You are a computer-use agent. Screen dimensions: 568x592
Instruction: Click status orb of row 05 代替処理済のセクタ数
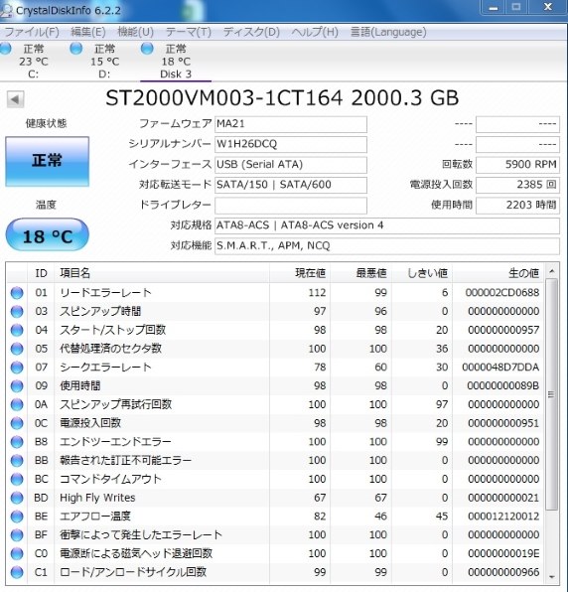[17, 349]
